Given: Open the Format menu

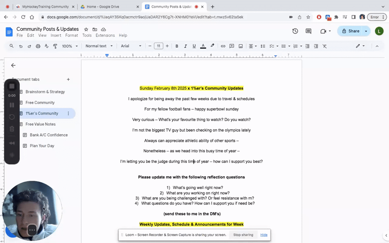Looking at the screenshot, I should click(x=72, y=35).
